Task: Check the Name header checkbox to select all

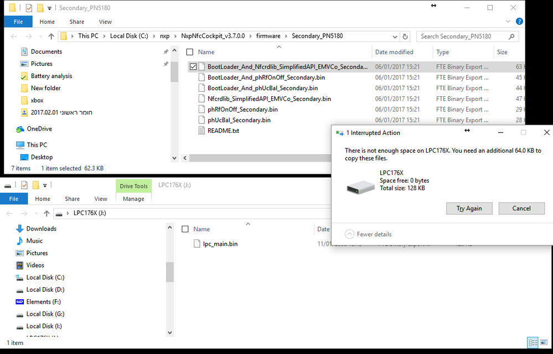Action: (x=191, y=51)
